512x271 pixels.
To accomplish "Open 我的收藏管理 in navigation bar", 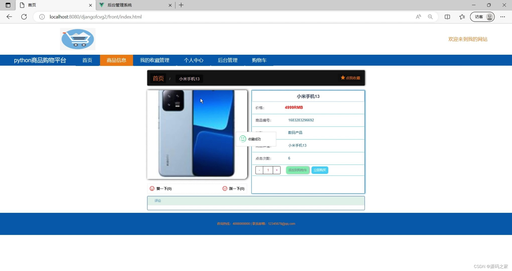I will click(x=155, y=60).
